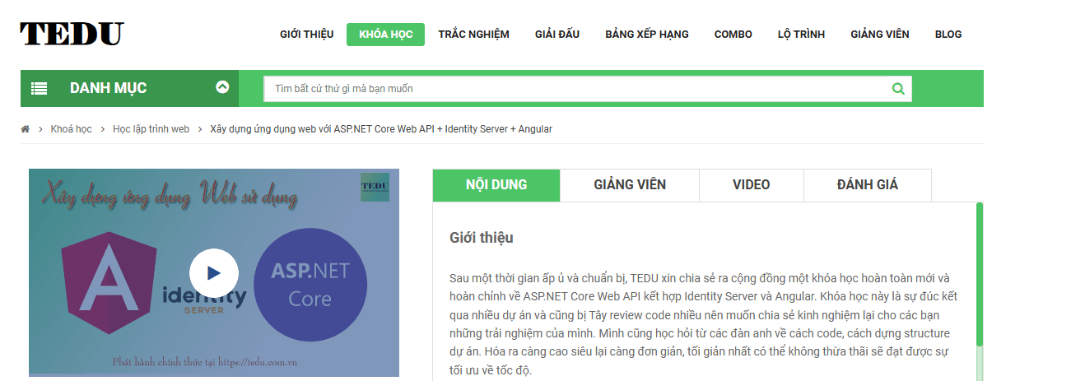Click the Giới thiệu heading text
1071x381 pixels.
pos(482,238)
